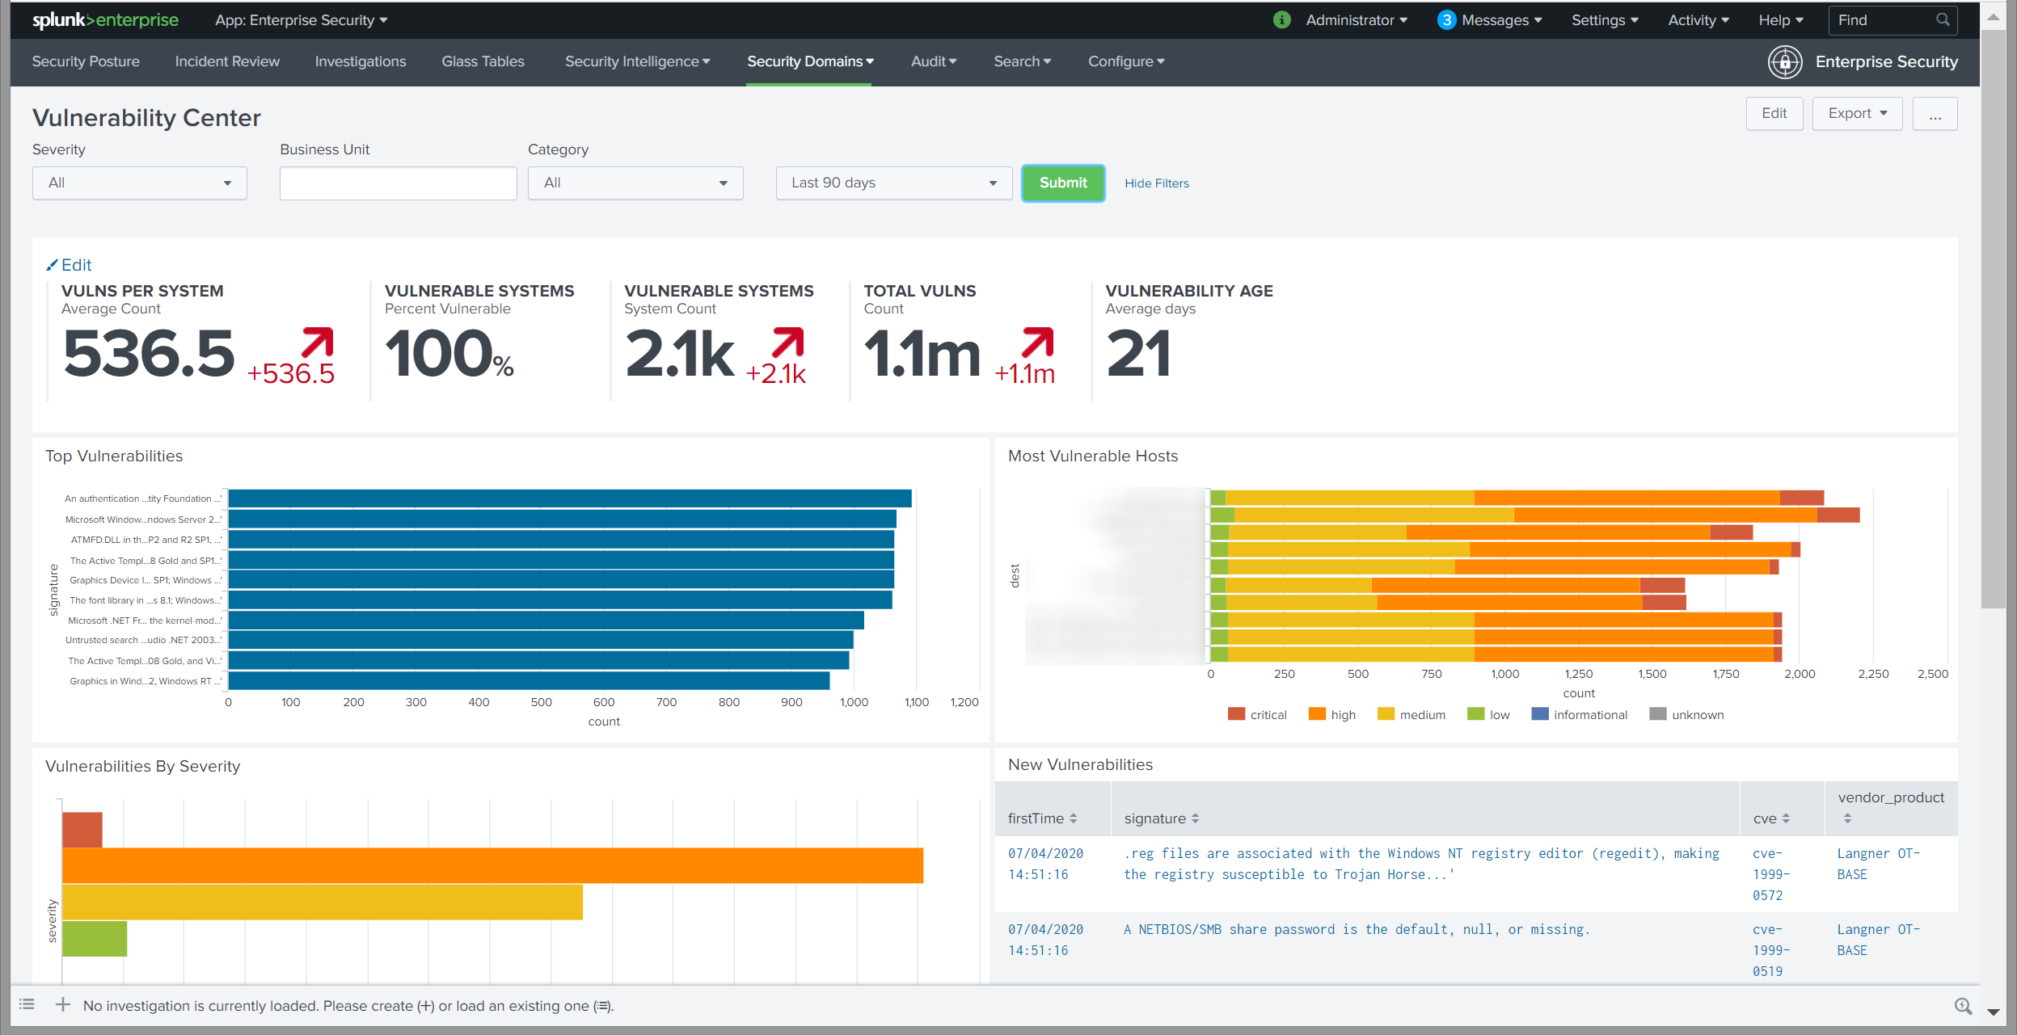Toggle the informational legend swatch

pyautogui.click(x=1540, y=714)
